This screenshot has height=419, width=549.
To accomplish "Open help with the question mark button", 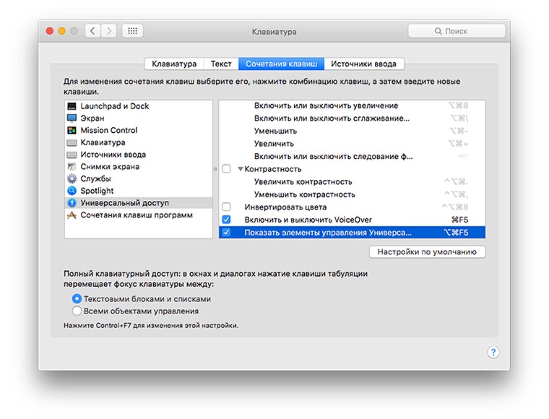I will (x=493, y=352).
